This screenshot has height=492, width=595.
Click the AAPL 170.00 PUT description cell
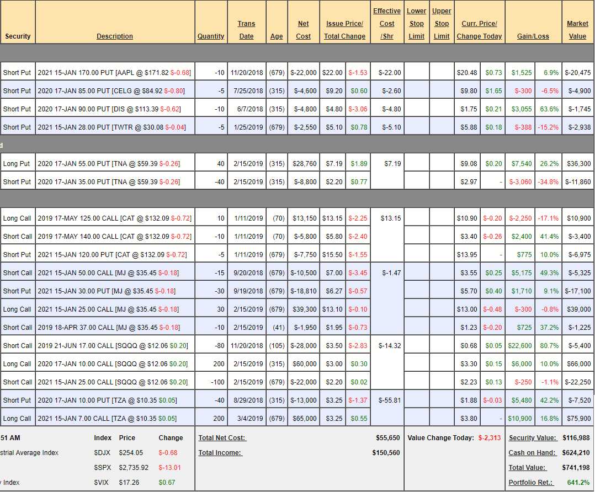[114, 73]
